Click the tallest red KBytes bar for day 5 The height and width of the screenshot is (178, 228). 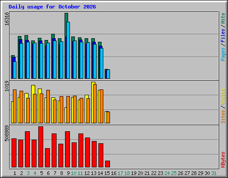tap(41, 147)
